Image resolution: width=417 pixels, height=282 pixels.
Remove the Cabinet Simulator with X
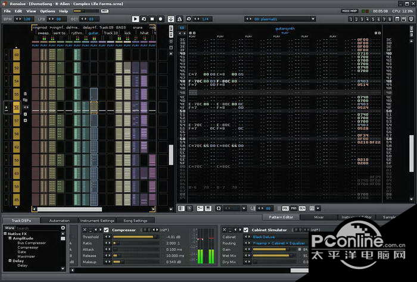[x=224, y=230]
